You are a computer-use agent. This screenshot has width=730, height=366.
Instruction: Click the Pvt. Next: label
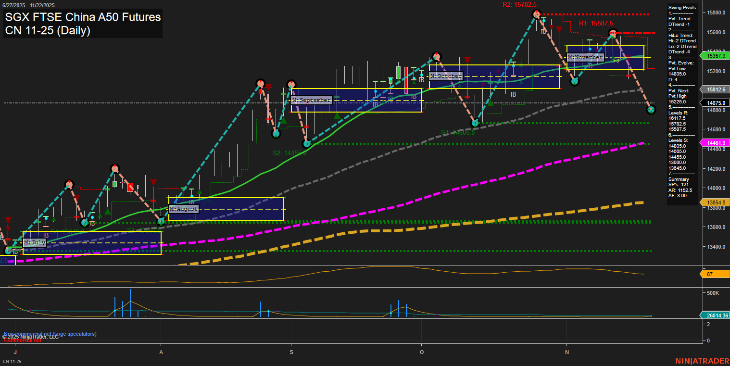679,90
